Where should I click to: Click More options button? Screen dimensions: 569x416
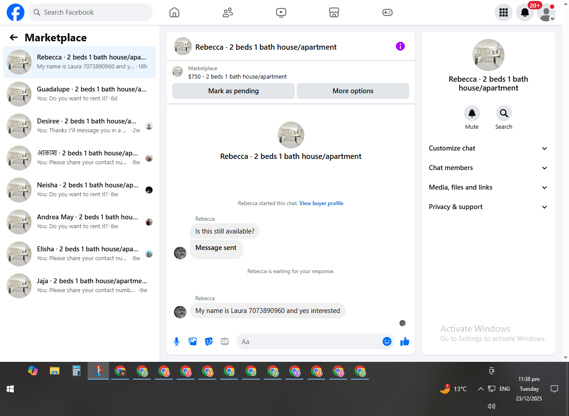tap(353, 91)
